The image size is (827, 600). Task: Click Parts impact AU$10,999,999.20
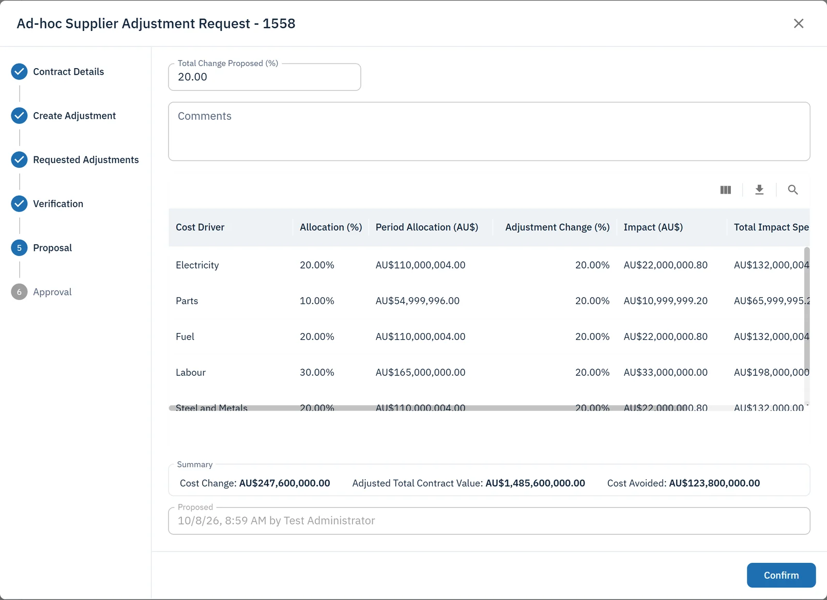(x=665, y=301)
